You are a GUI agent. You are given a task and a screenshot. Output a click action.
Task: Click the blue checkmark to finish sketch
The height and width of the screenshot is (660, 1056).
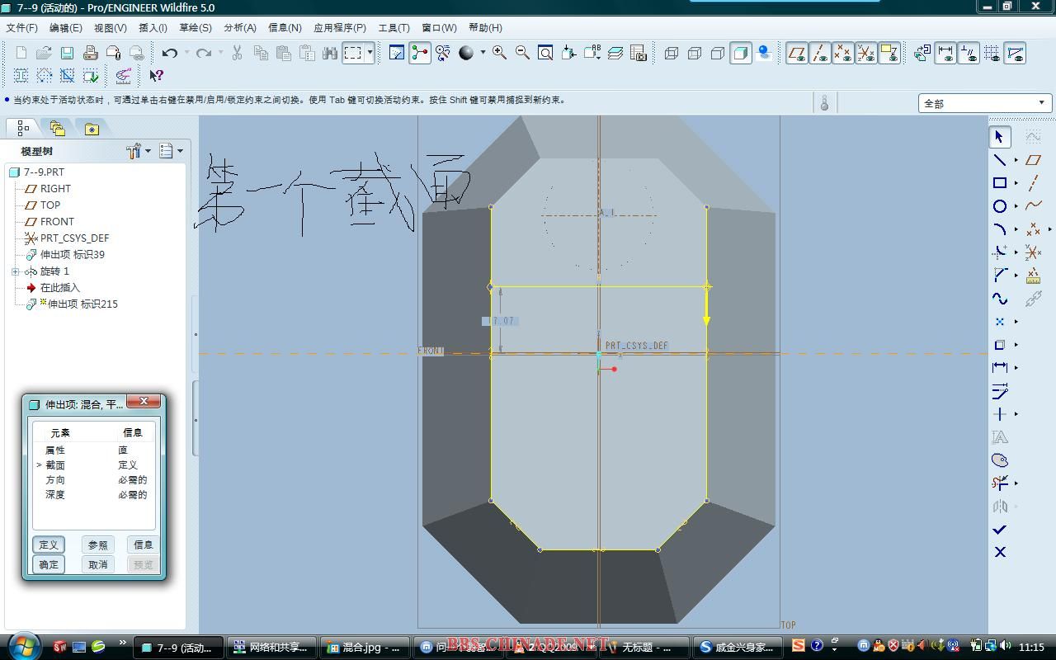pos(1000,530)
